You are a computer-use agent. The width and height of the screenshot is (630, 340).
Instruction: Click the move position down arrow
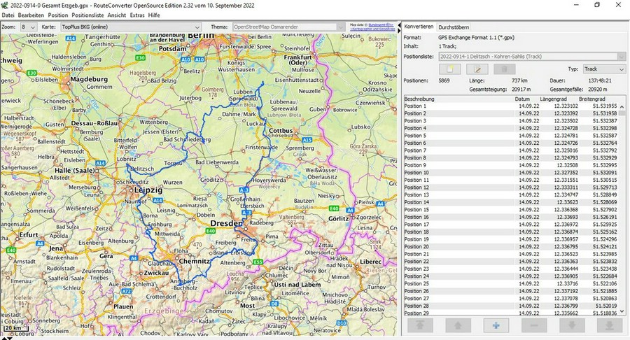(x=571, y=325)
